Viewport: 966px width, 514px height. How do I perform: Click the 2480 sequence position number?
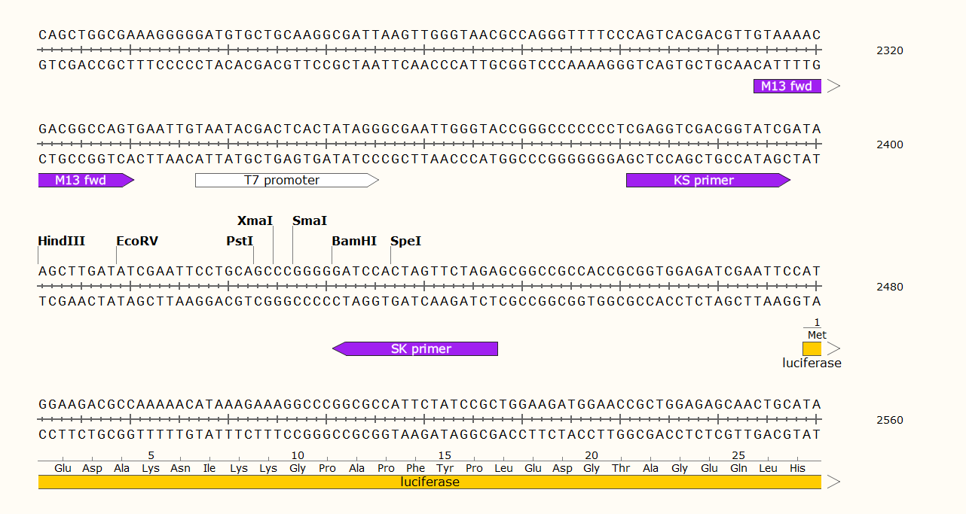890,287
